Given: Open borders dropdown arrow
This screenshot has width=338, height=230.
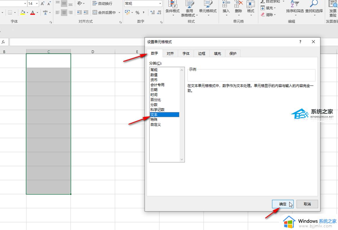Looking at the screenshot, I should pyautogui.click(x=15, y=13).
